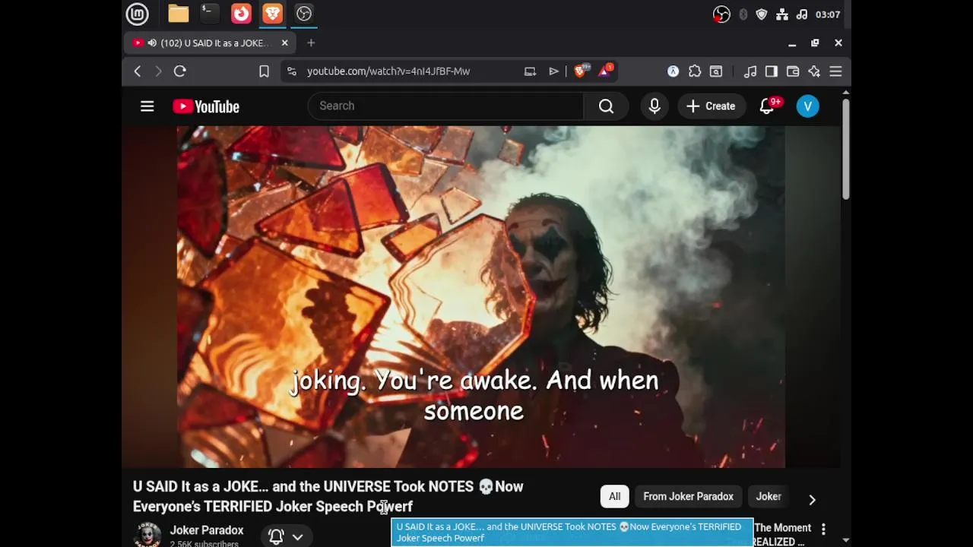Search with voice microphone button
The image size is (973, 547).
654,106
